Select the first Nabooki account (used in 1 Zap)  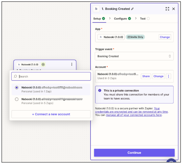tap(51, 89)
